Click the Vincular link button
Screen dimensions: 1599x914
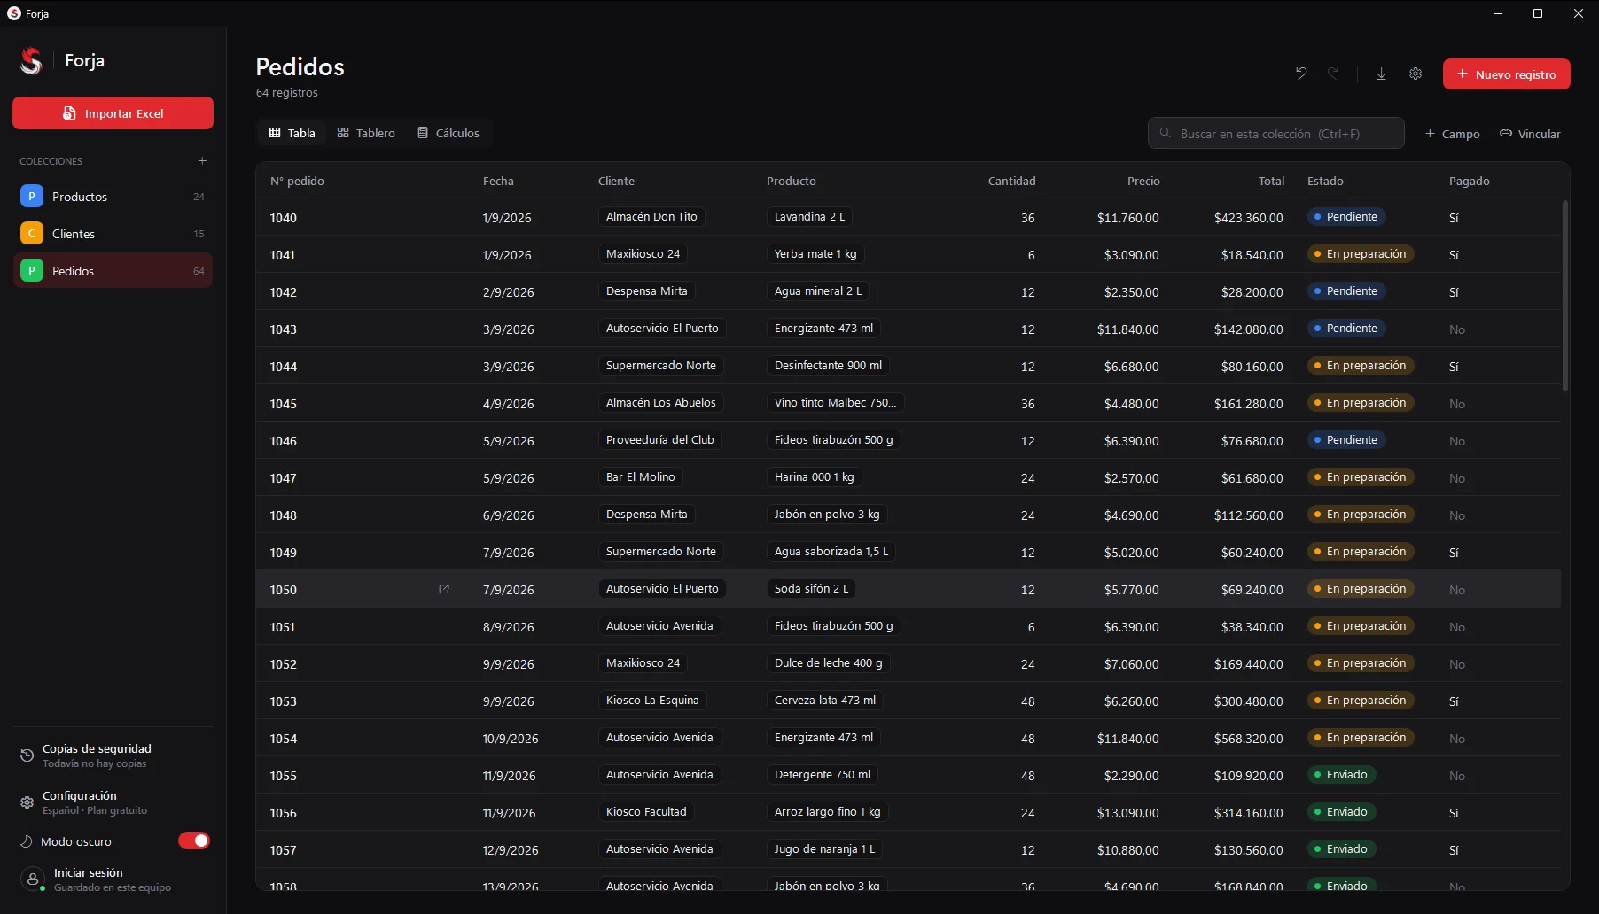pos(1530,134)
